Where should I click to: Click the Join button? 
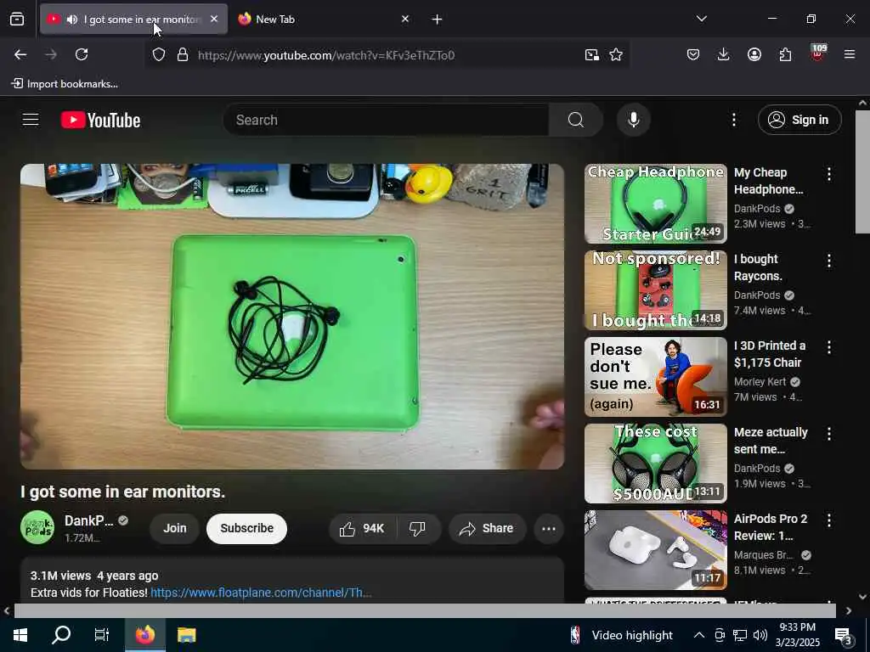(x=175, y=528)
